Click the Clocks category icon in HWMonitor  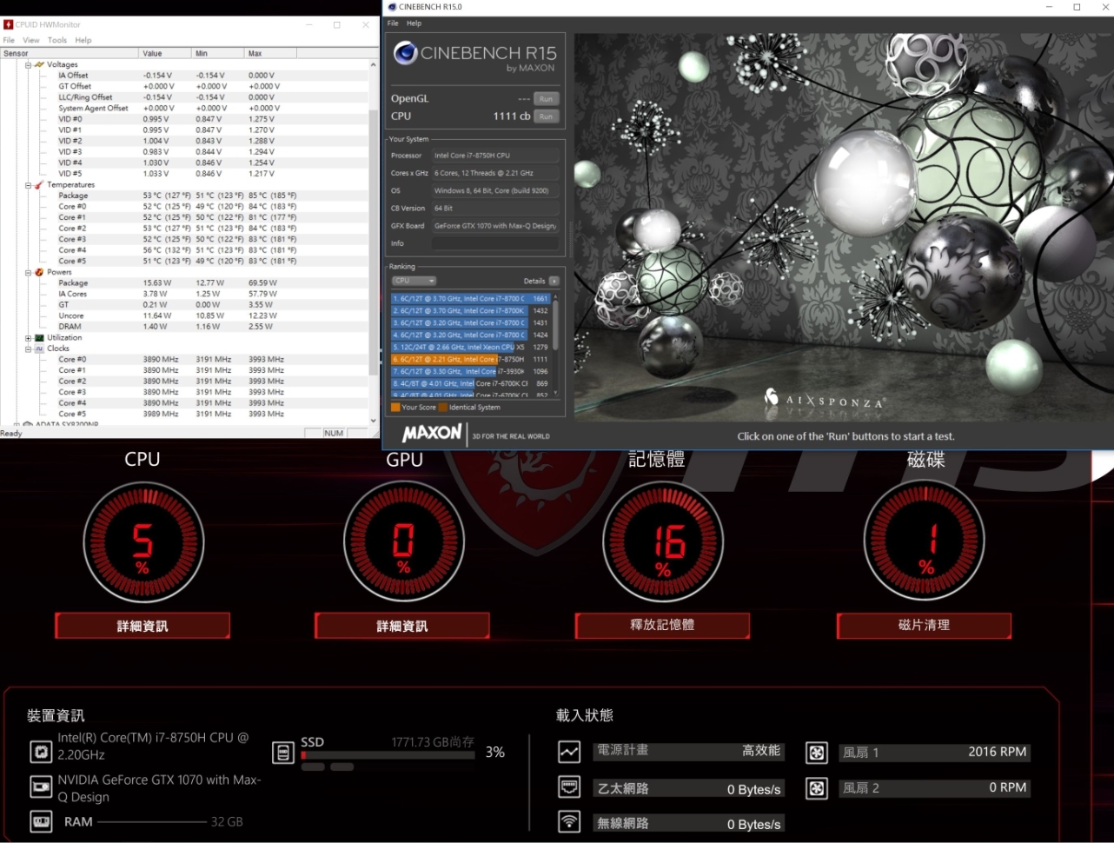(x=39, y=348)
